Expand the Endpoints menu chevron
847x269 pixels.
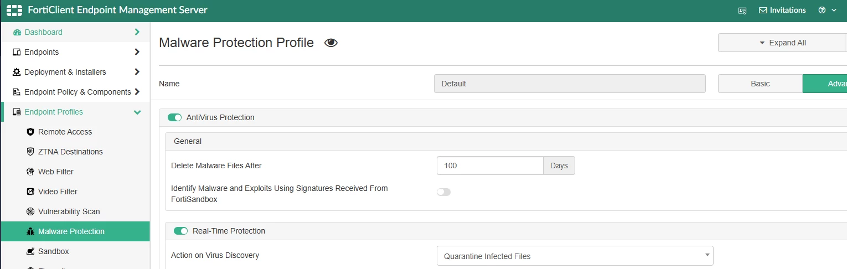[x=137, y=52]
